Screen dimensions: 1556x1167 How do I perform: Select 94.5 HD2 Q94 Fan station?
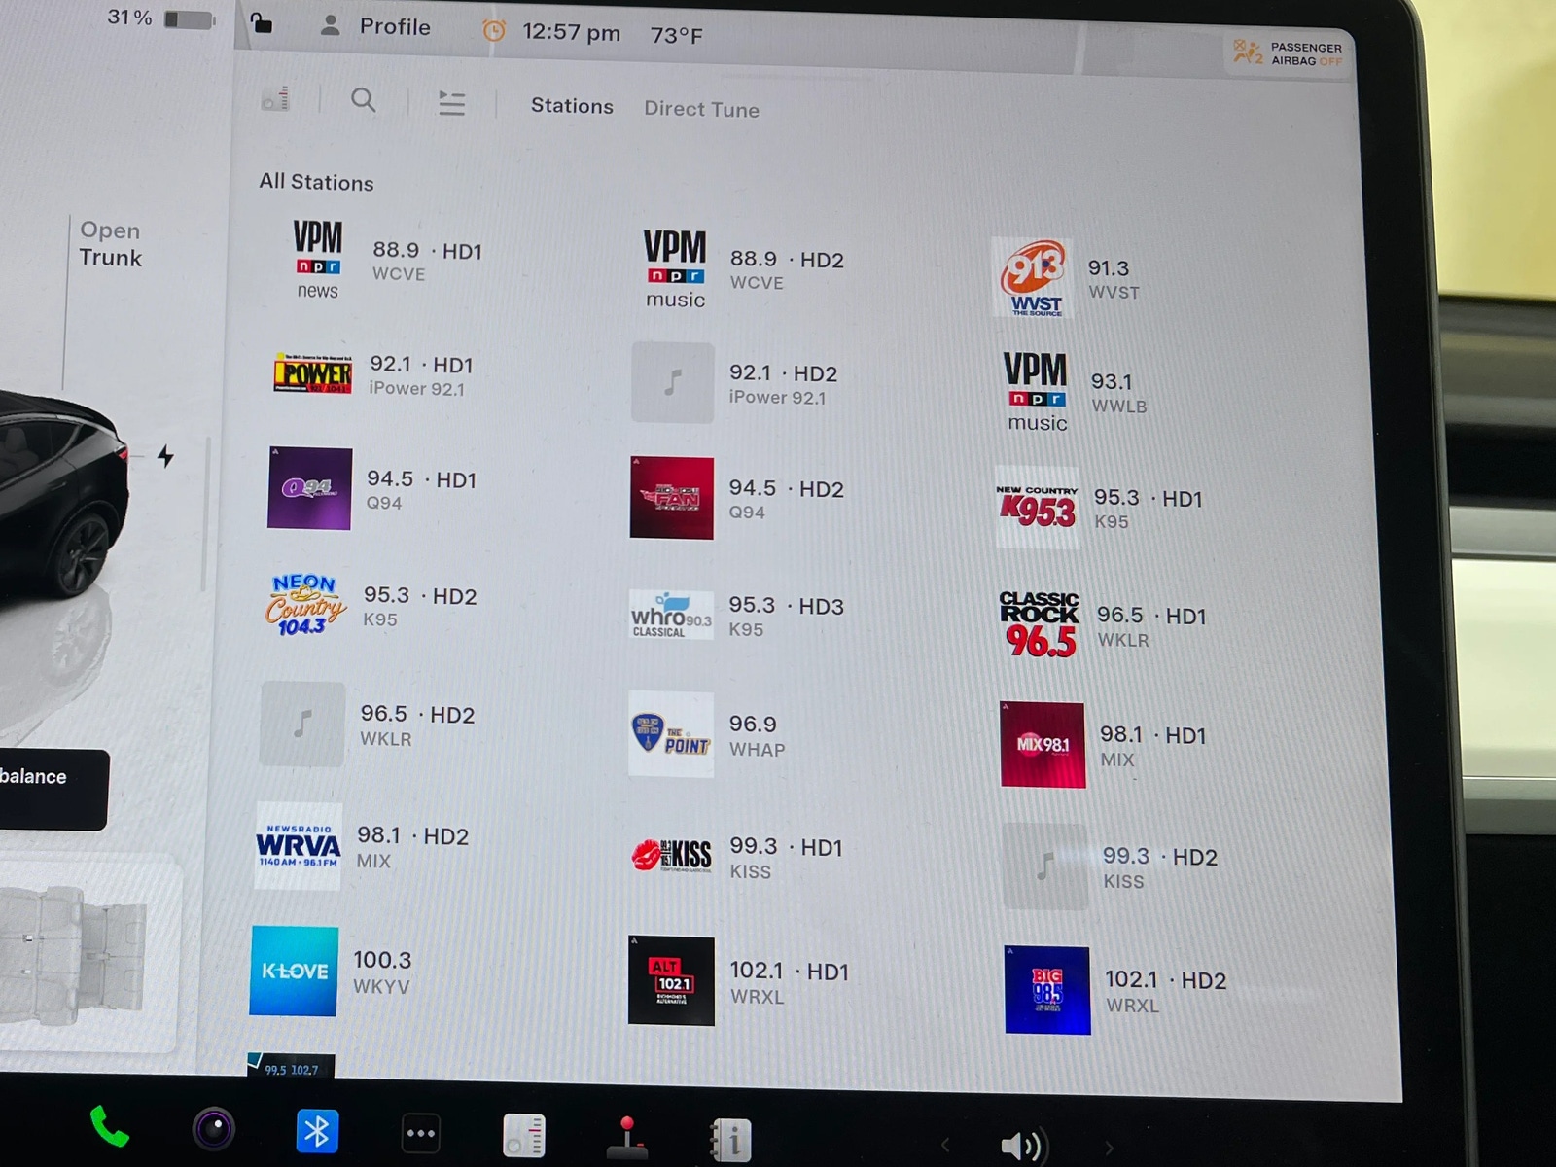(737, 498)
